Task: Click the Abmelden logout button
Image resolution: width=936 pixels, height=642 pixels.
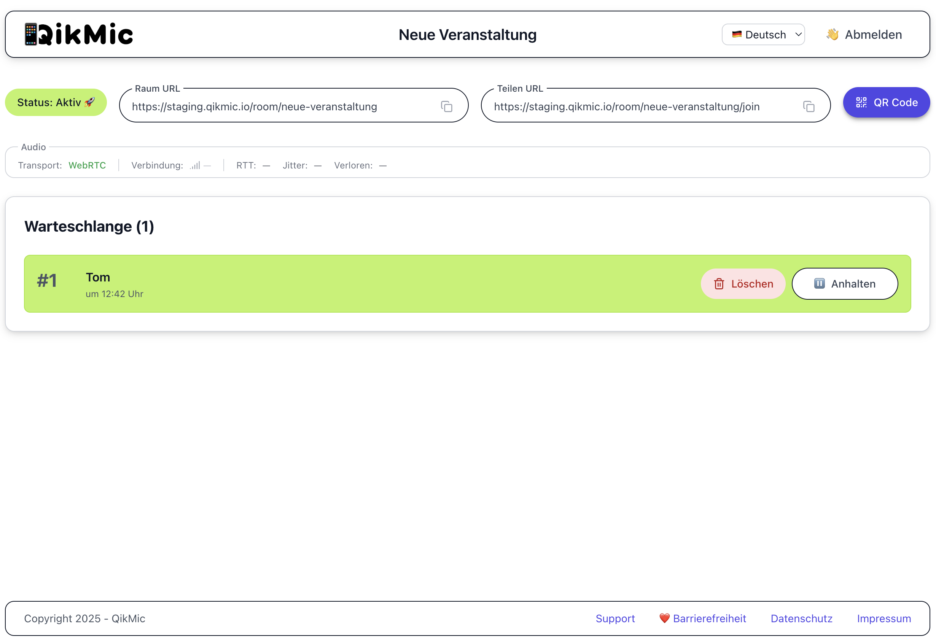Action: [864, 35]
